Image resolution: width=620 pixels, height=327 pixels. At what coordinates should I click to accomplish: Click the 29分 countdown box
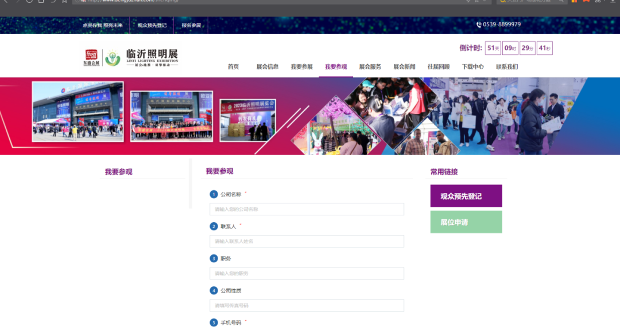pyautogui.click(x=528, y=48)
